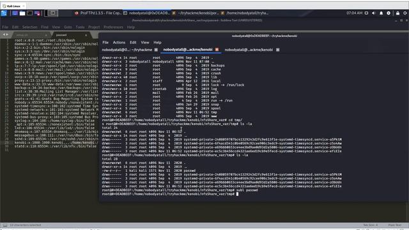
Task: Click the fourth launcher icon with red badge
Action: point(37,13)
